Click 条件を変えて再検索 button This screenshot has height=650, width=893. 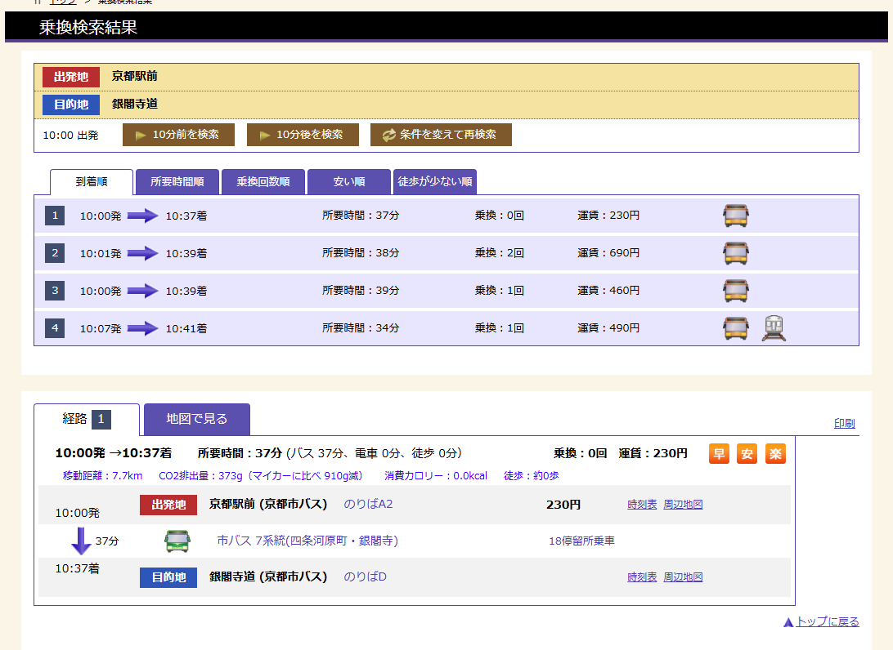(x=441, y=135)
